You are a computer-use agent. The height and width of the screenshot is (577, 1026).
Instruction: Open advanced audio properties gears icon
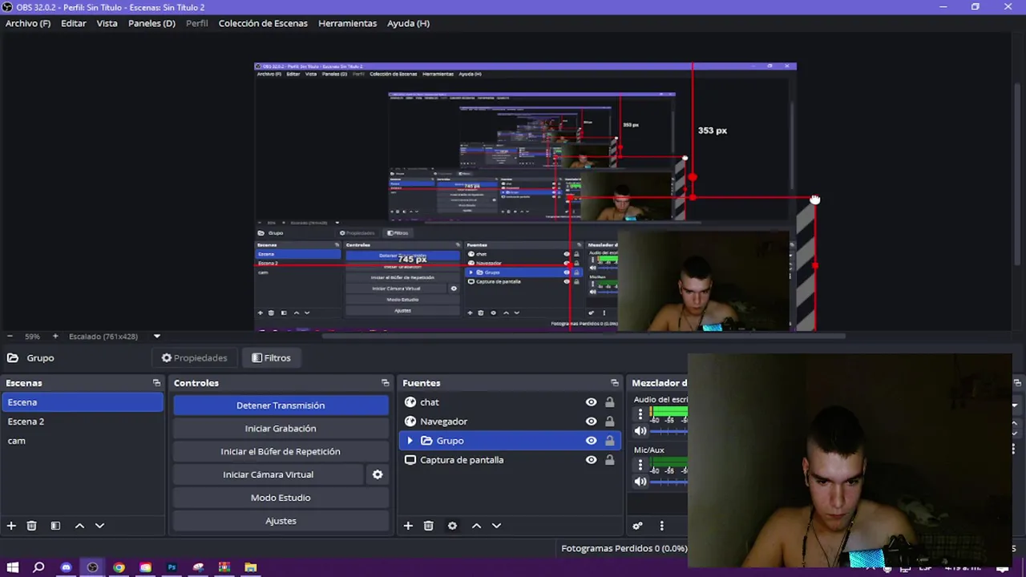637,526
